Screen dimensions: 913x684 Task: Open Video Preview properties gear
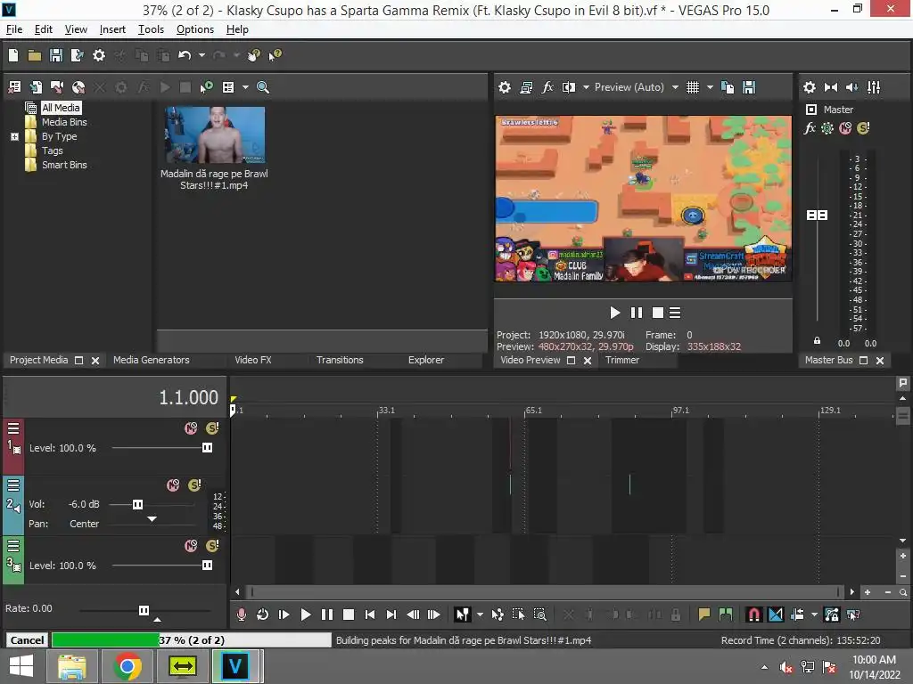pos(505,87)
